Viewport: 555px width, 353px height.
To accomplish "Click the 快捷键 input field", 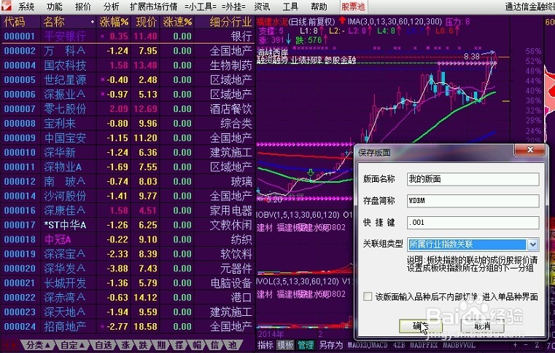I will [473, 222].
